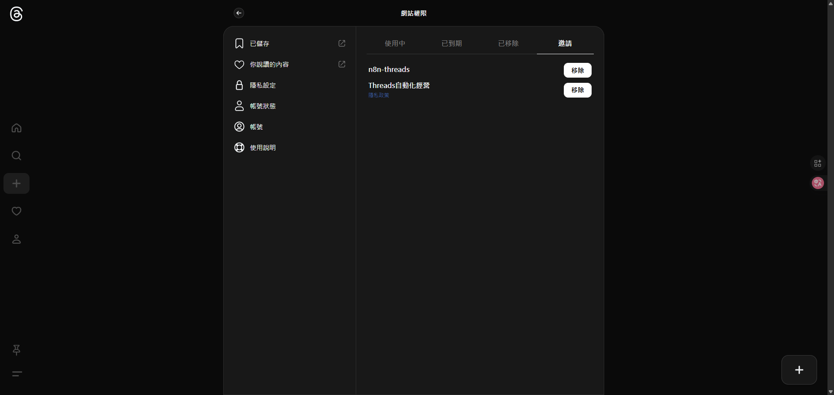Open 已儲存 external link icon
834x395 pixels.
pyautogui.click(x=341, y=43)
